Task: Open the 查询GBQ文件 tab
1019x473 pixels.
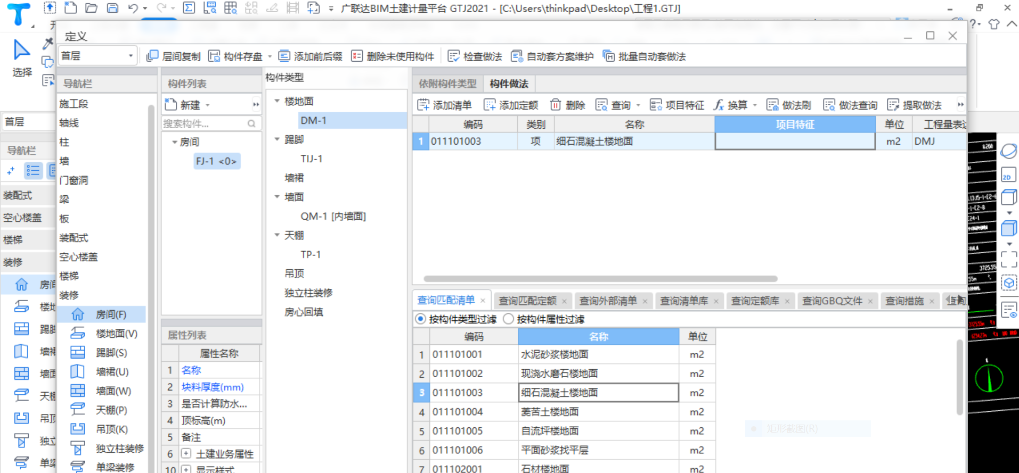Action: pyautogui.click(x=833, y=301)
